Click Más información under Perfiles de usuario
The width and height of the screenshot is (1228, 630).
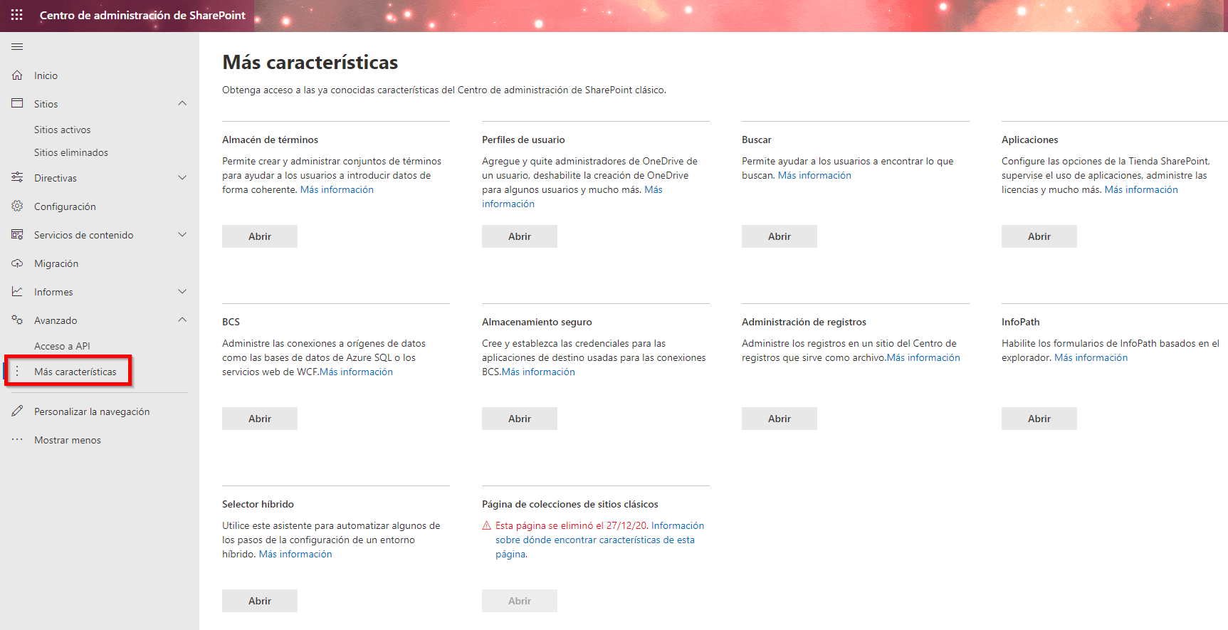(572, 196)
